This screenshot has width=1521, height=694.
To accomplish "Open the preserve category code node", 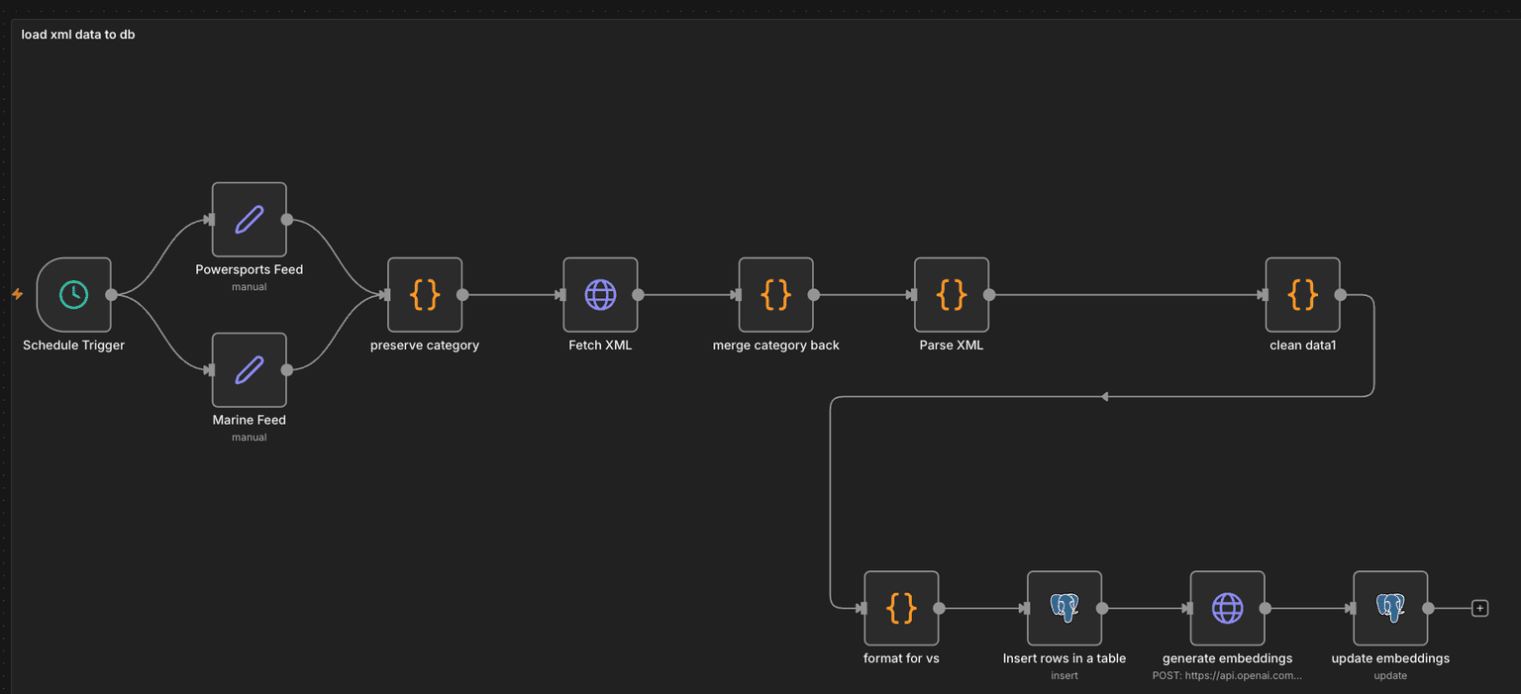I will click(424, 294).
